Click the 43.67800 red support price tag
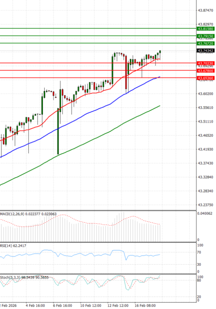216x309 pixels. [x=206, y=71]
